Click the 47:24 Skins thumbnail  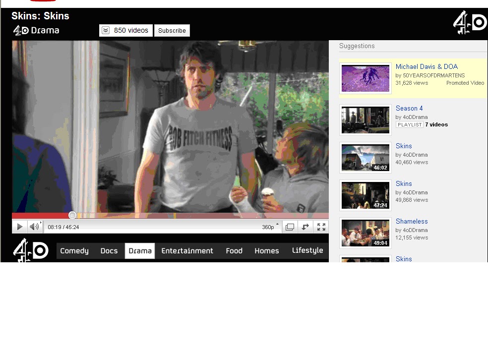[366, 195]
